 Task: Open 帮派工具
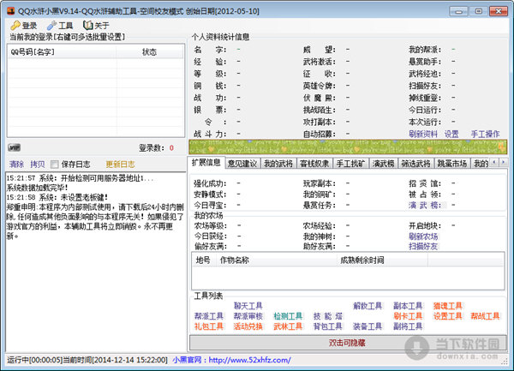click(x=208, y=316)
